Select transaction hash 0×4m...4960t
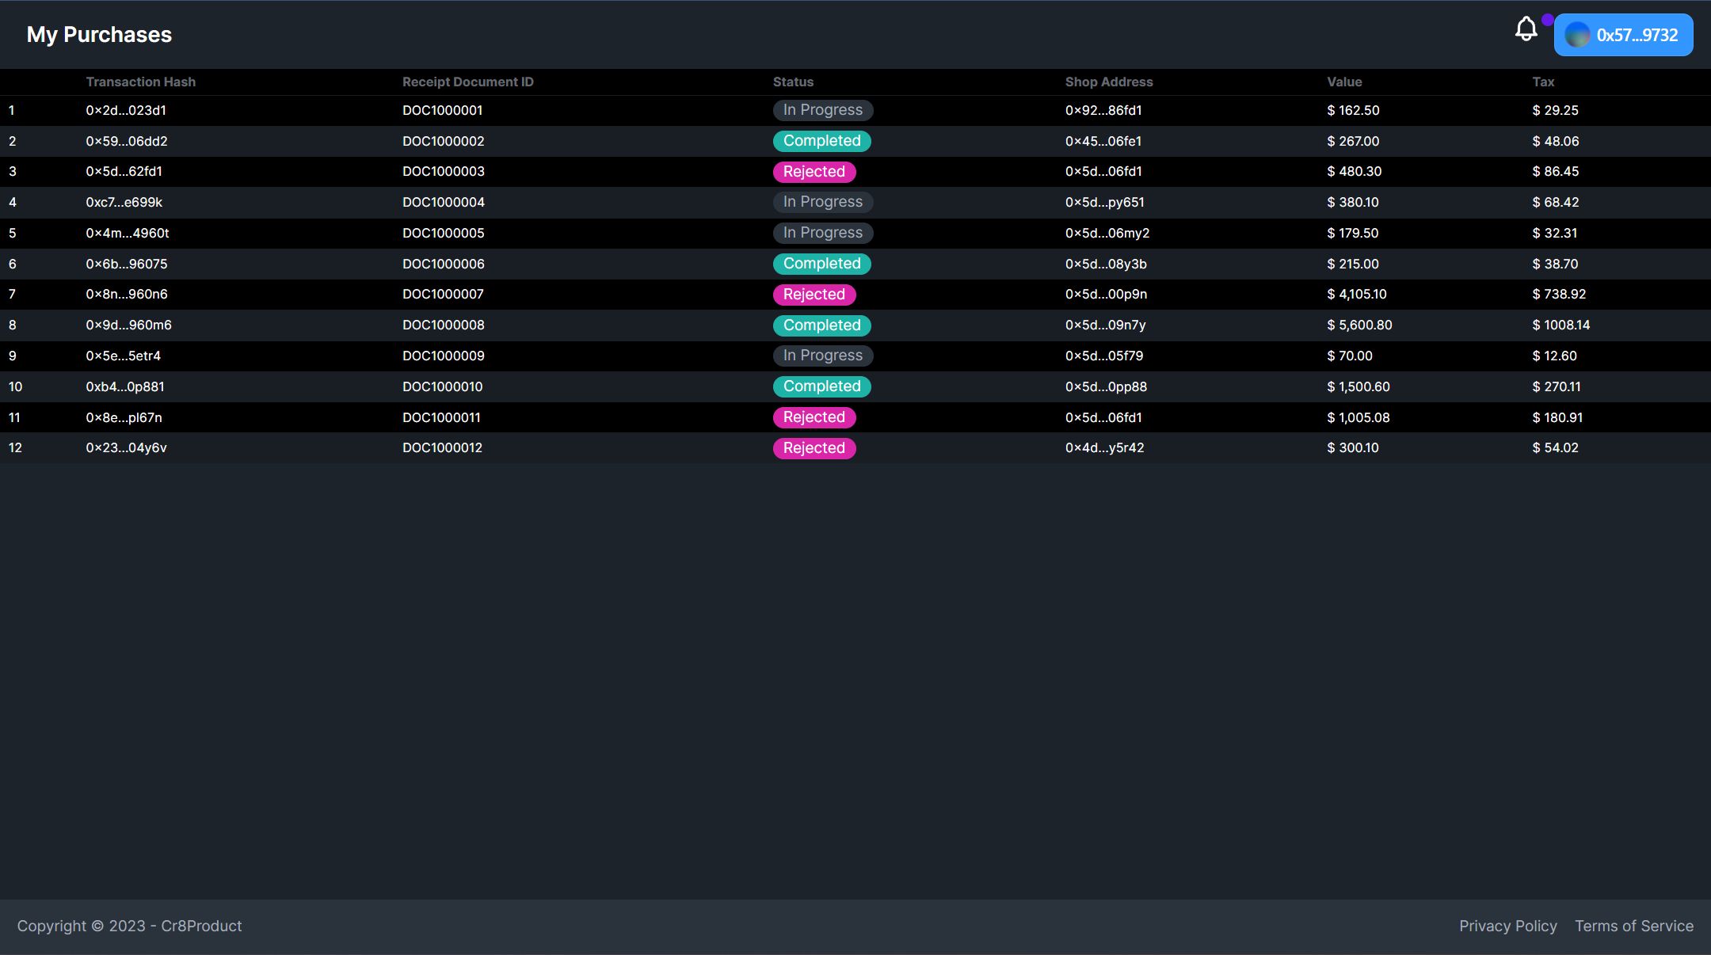1711x955 pixels. coord(127,233)
